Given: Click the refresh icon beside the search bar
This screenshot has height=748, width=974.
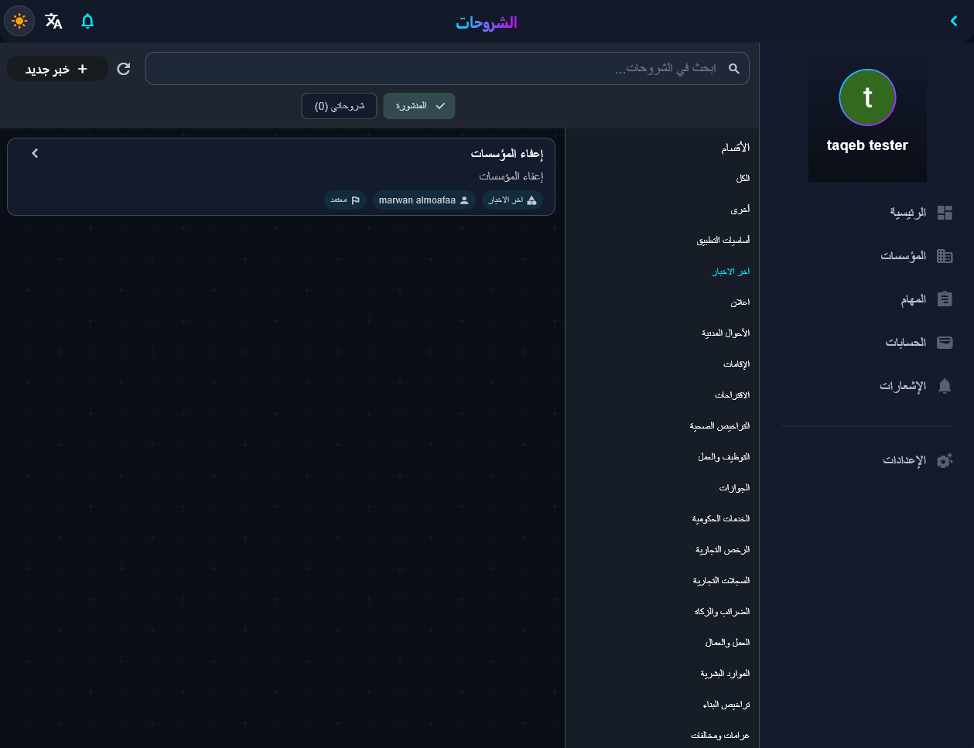Looking at the screenshot, I should pyautogui.click(x=124, y=69).
